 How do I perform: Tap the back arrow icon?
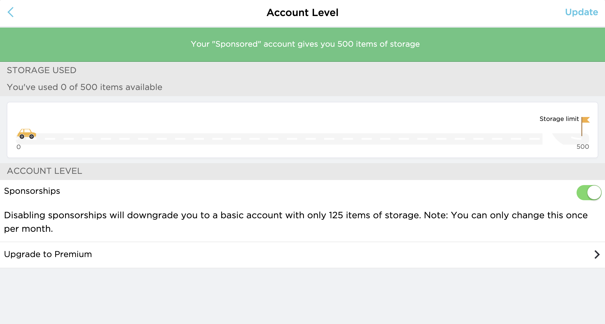coord(11,12)
